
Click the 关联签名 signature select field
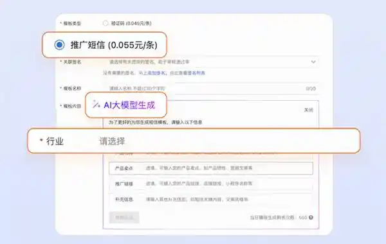212,62
